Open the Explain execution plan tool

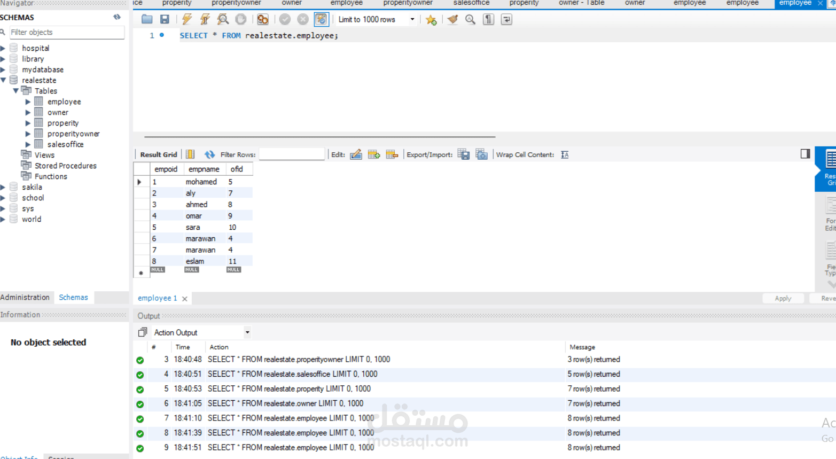coord(223,19)
